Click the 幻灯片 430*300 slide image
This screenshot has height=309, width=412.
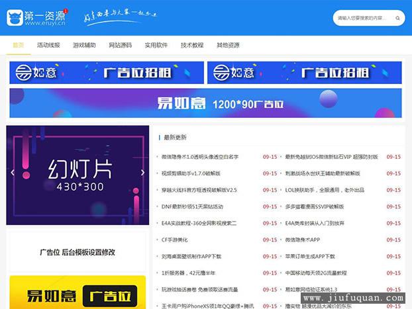(x=77, y=175)
